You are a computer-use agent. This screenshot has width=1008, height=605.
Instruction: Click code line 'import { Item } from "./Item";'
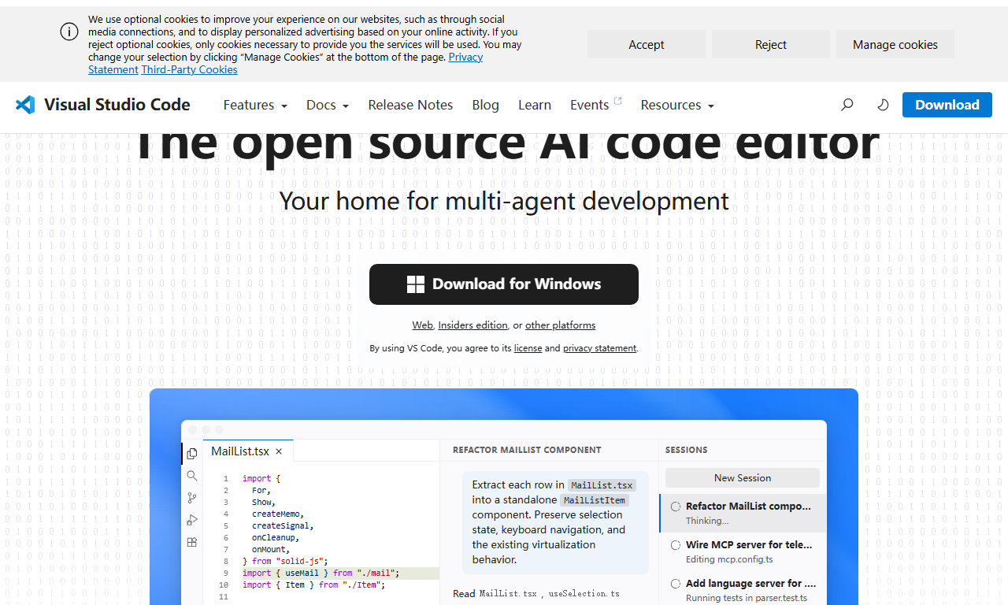pyautogui.click(x=314, y=585)
